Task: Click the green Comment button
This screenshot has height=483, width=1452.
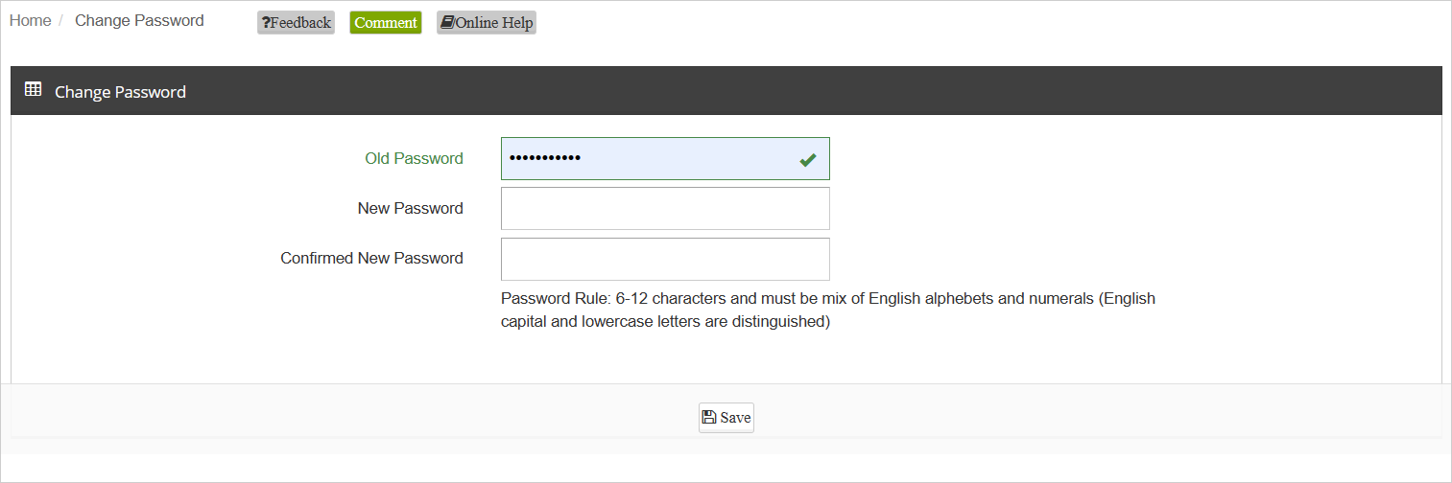Action: [x=386, y=23]
